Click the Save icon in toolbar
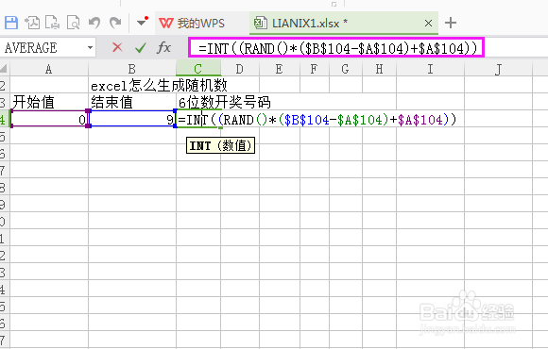Image resolution: width=548 pixels, height=349 pixels. pos(11,23)
